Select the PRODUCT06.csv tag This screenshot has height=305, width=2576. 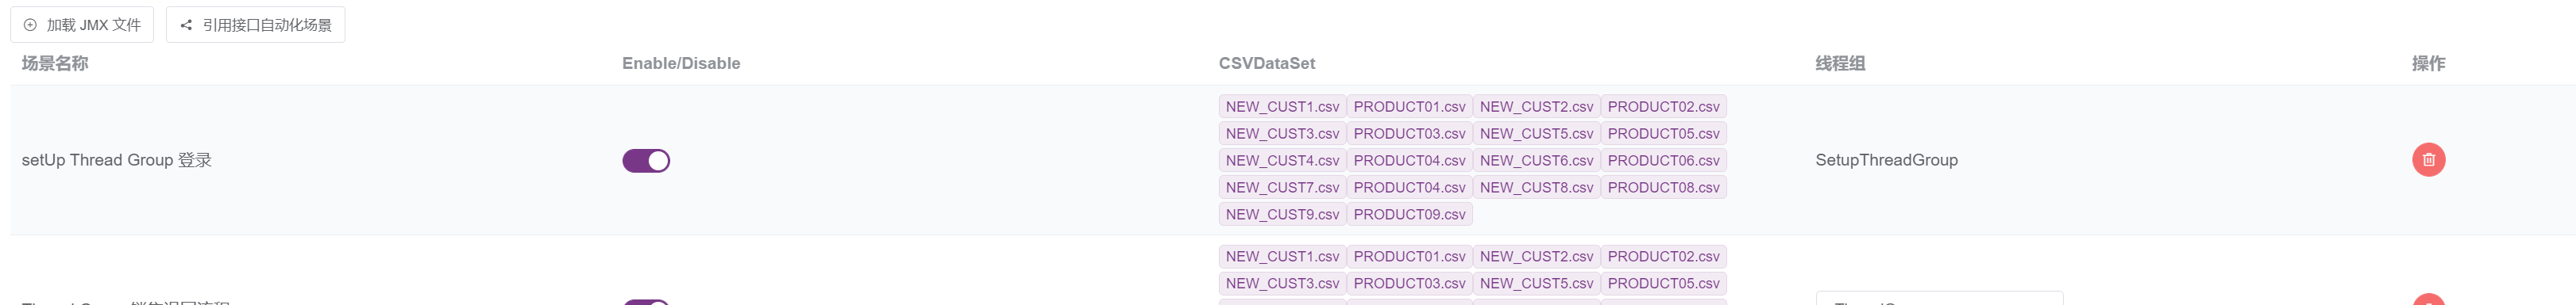(1663, 161)
